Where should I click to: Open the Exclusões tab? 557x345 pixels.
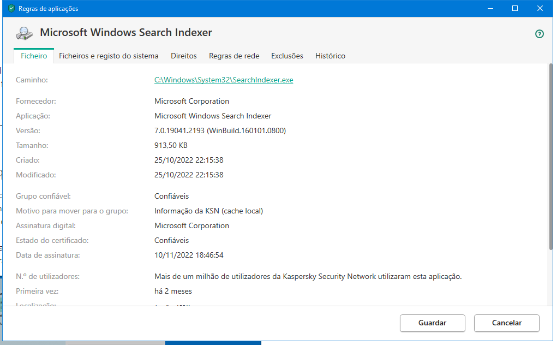point(287,56)
